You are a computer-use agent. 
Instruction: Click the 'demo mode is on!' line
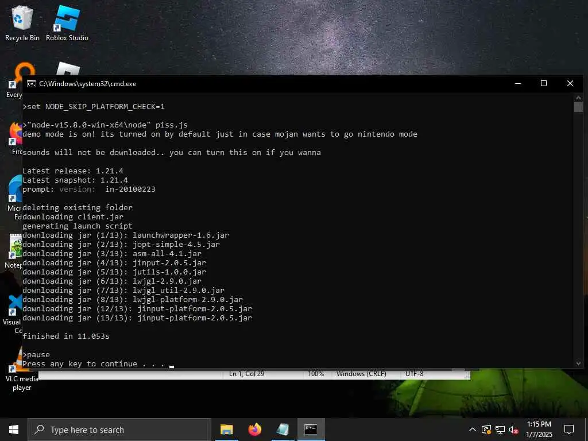click(x=220, y=134)
